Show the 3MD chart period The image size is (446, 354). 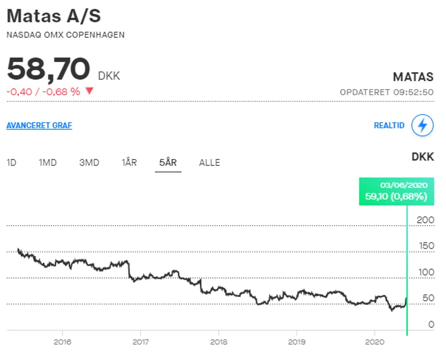tap(89, 163)
